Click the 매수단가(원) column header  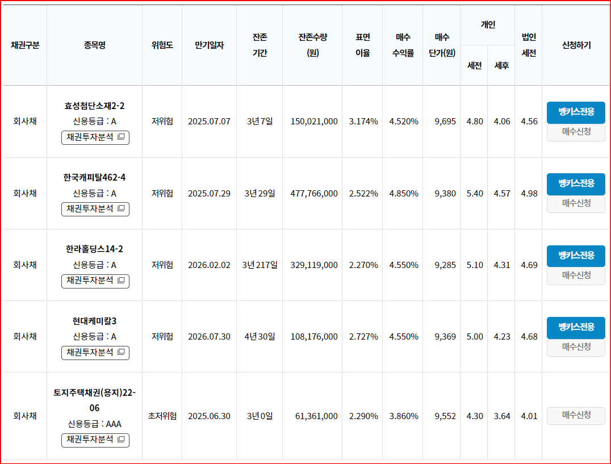click(x=442, y=45)
